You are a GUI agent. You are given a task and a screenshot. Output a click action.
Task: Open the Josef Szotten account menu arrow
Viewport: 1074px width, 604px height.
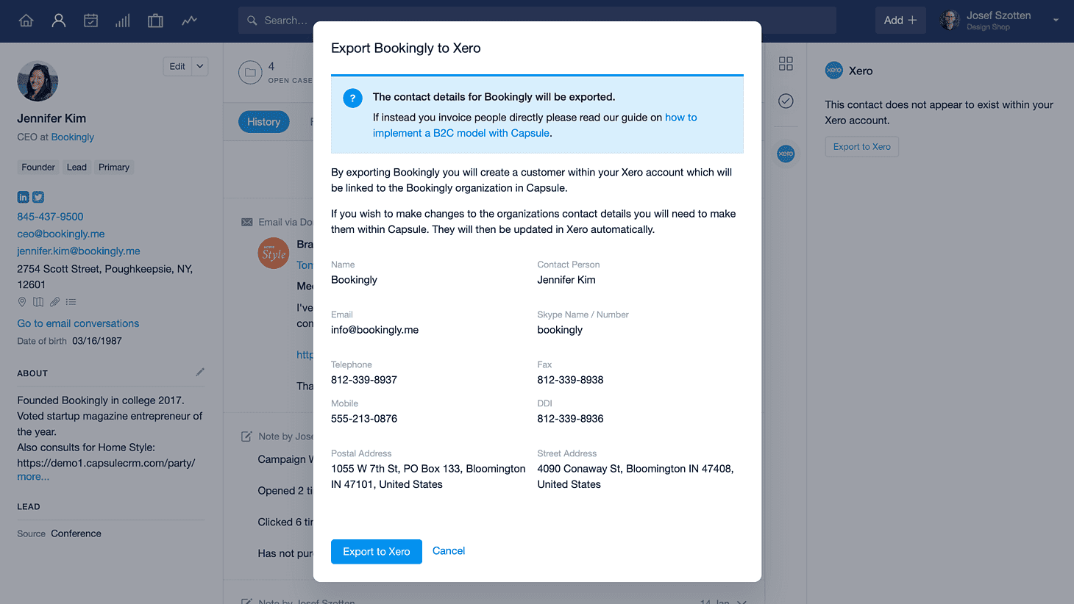coord(1056,21)
